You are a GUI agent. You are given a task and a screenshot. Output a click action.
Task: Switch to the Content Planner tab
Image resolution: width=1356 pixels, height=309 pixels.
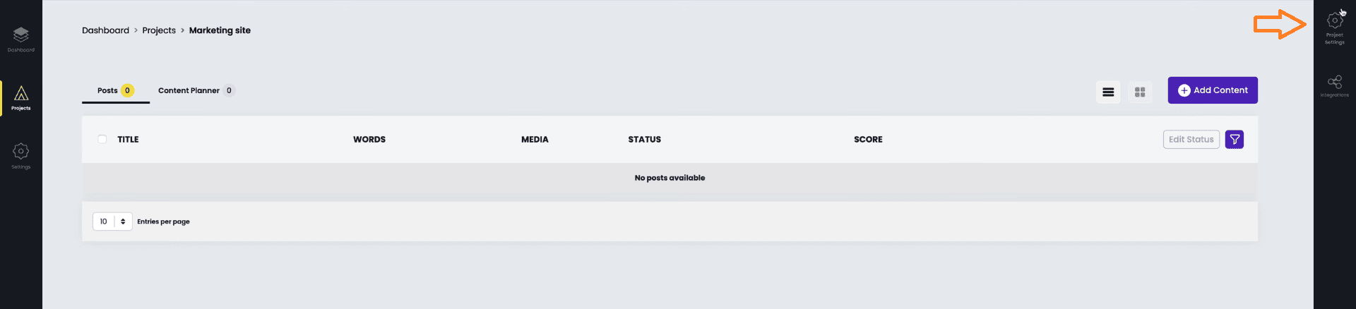(x=196, y=90)
